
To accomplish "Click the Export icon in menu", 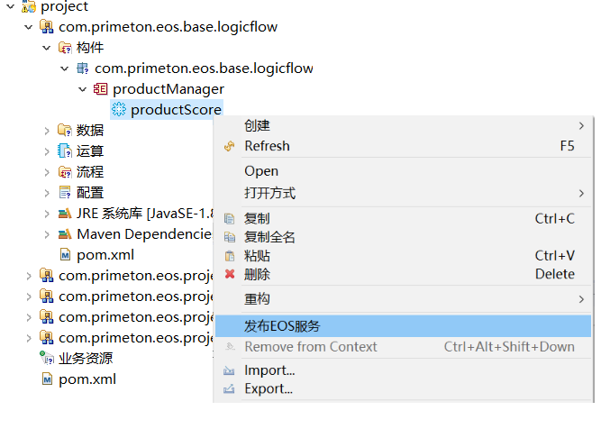I will [229, 389].
